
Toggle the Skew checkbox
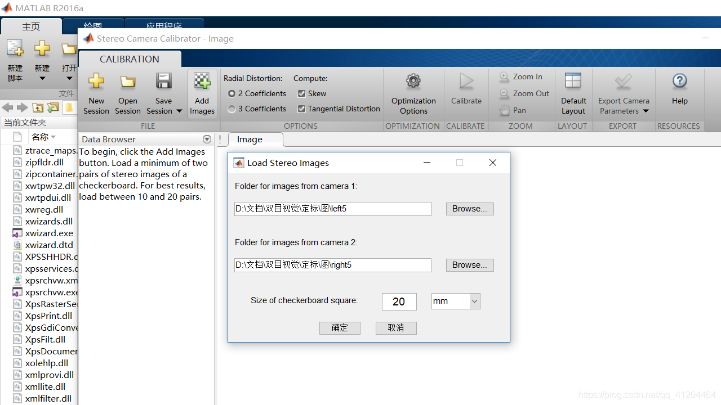pos(301,93)
